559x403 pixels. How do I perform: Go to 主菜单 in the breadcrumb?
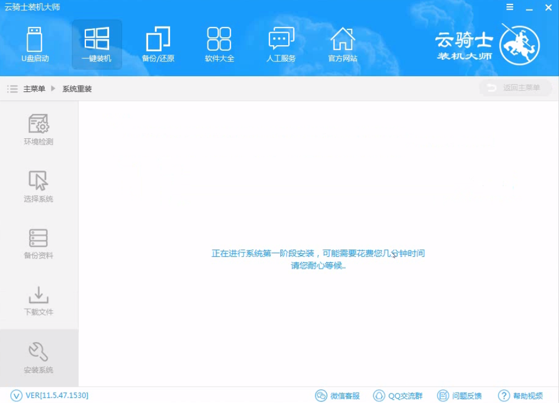tap(34, 89)
